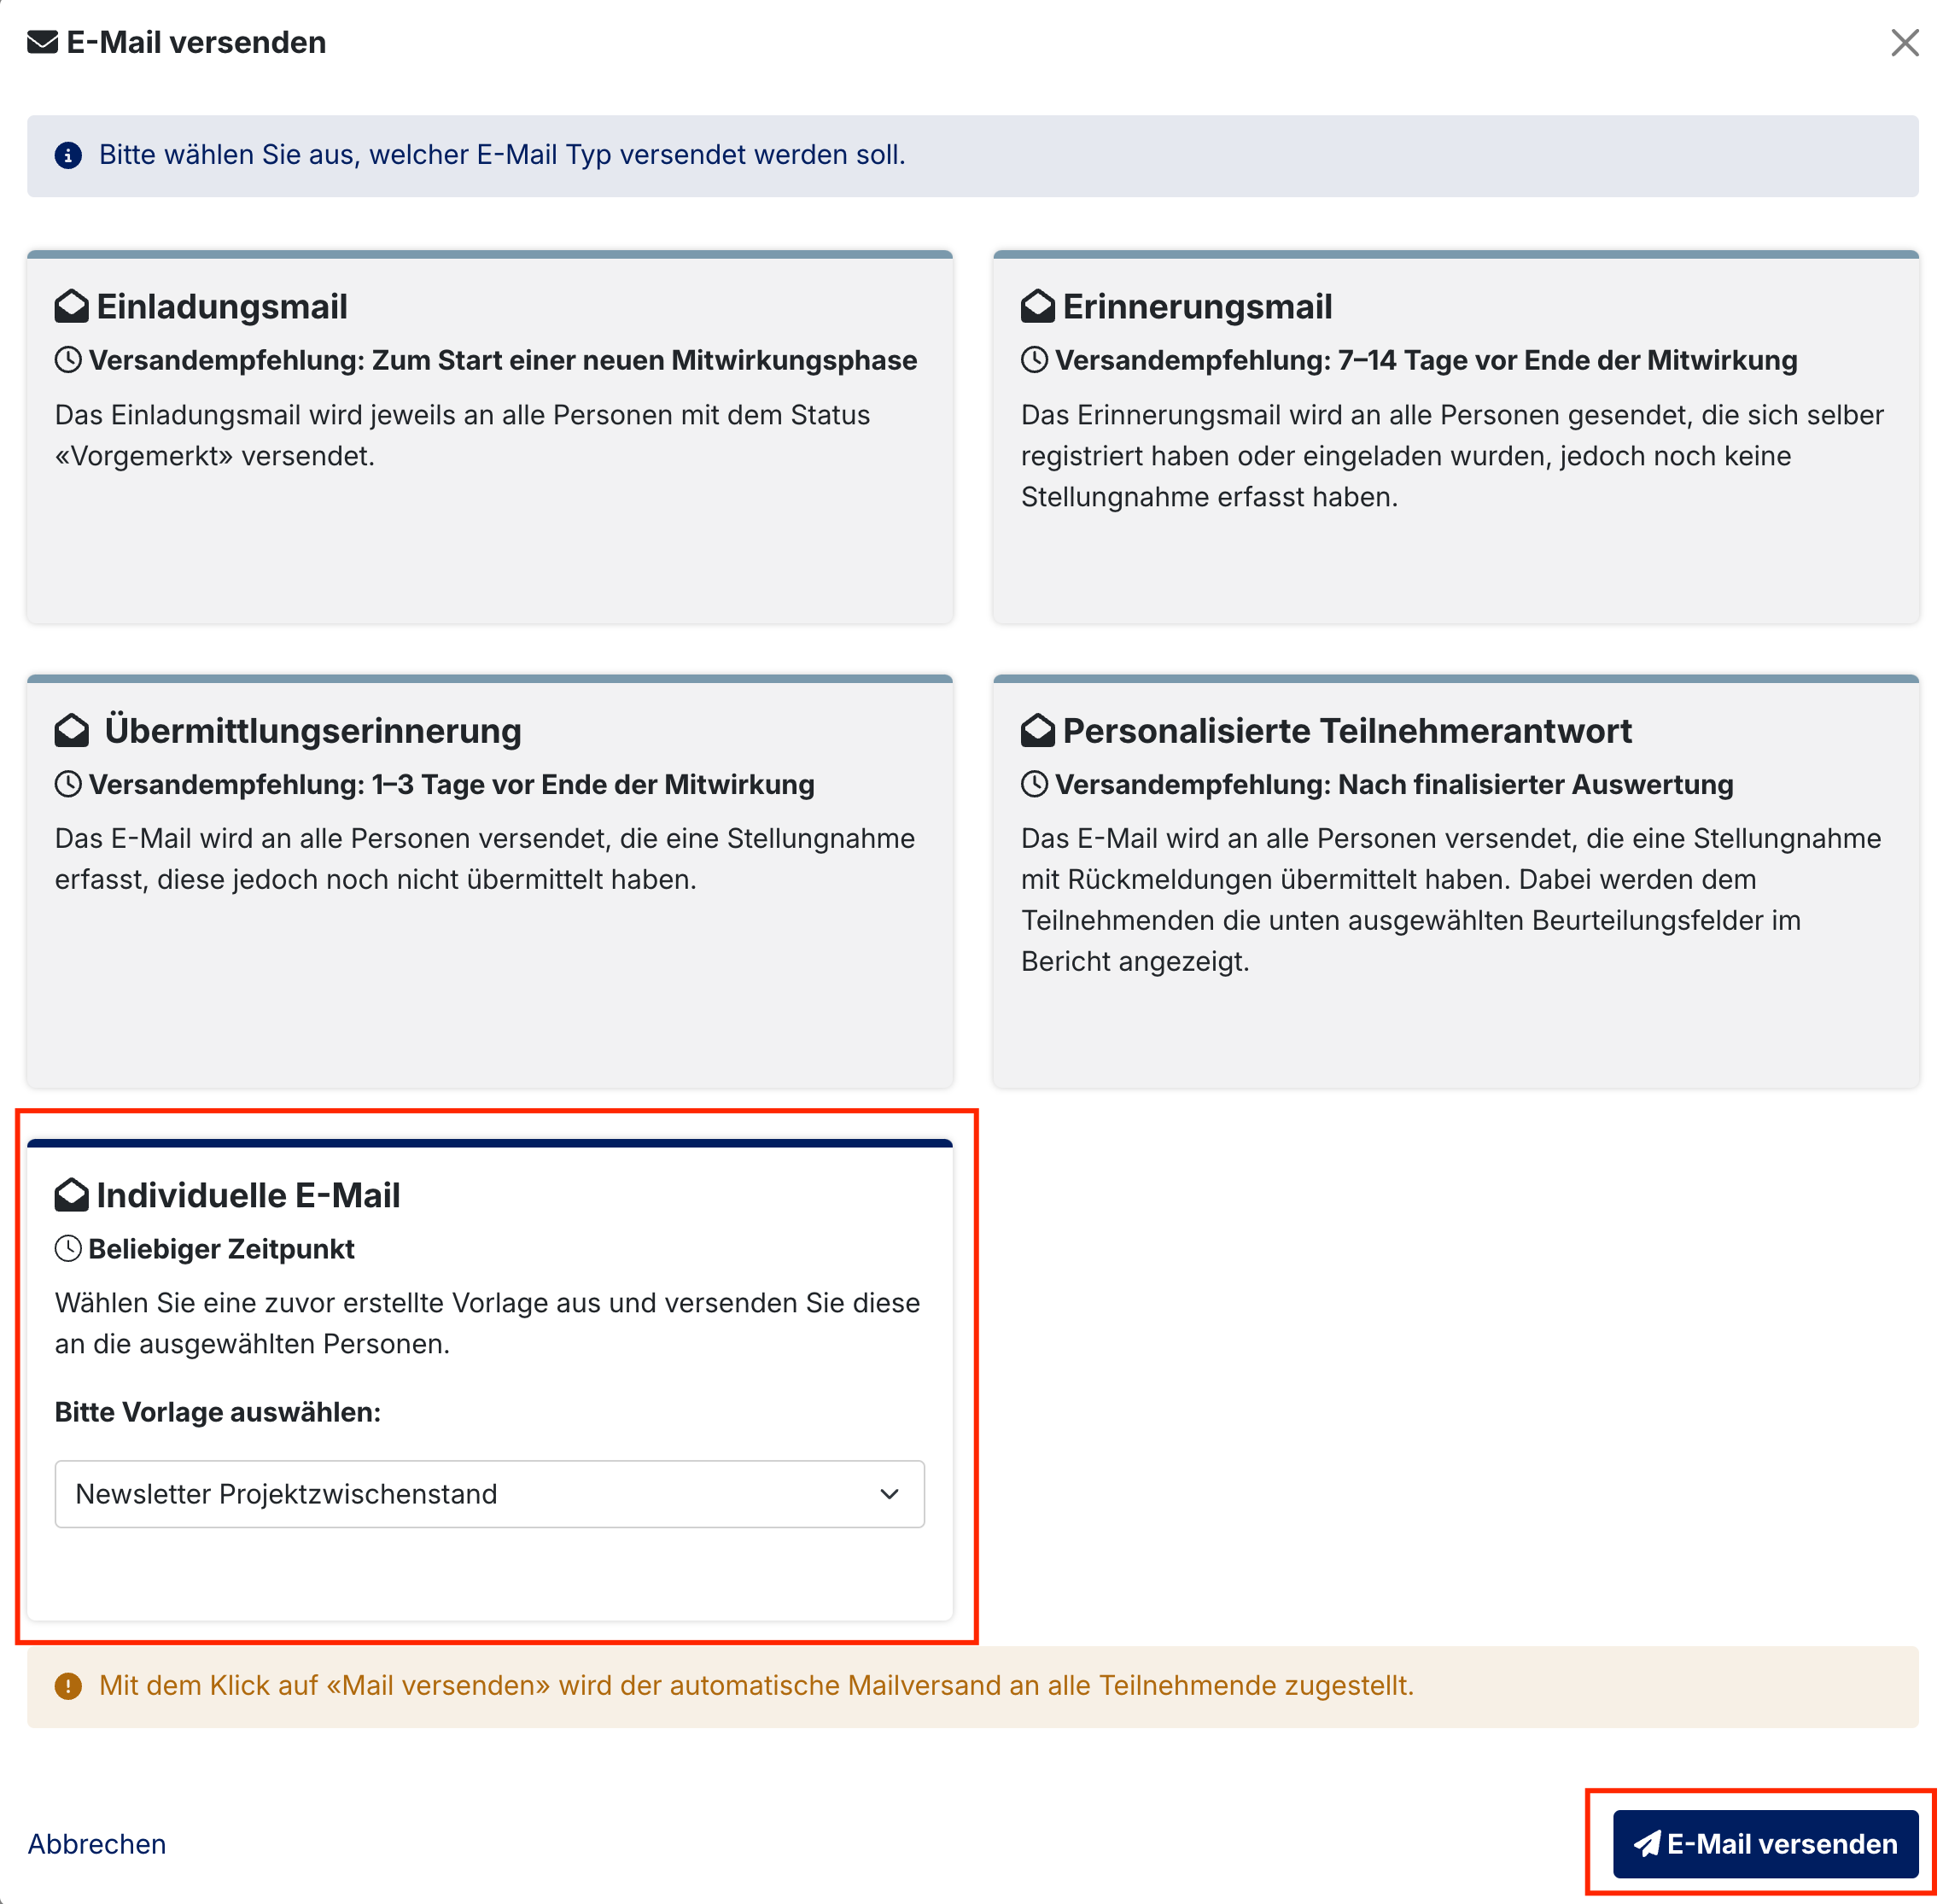Click the envelope icon beside Erinnerungsmail

pos(1037,307)
